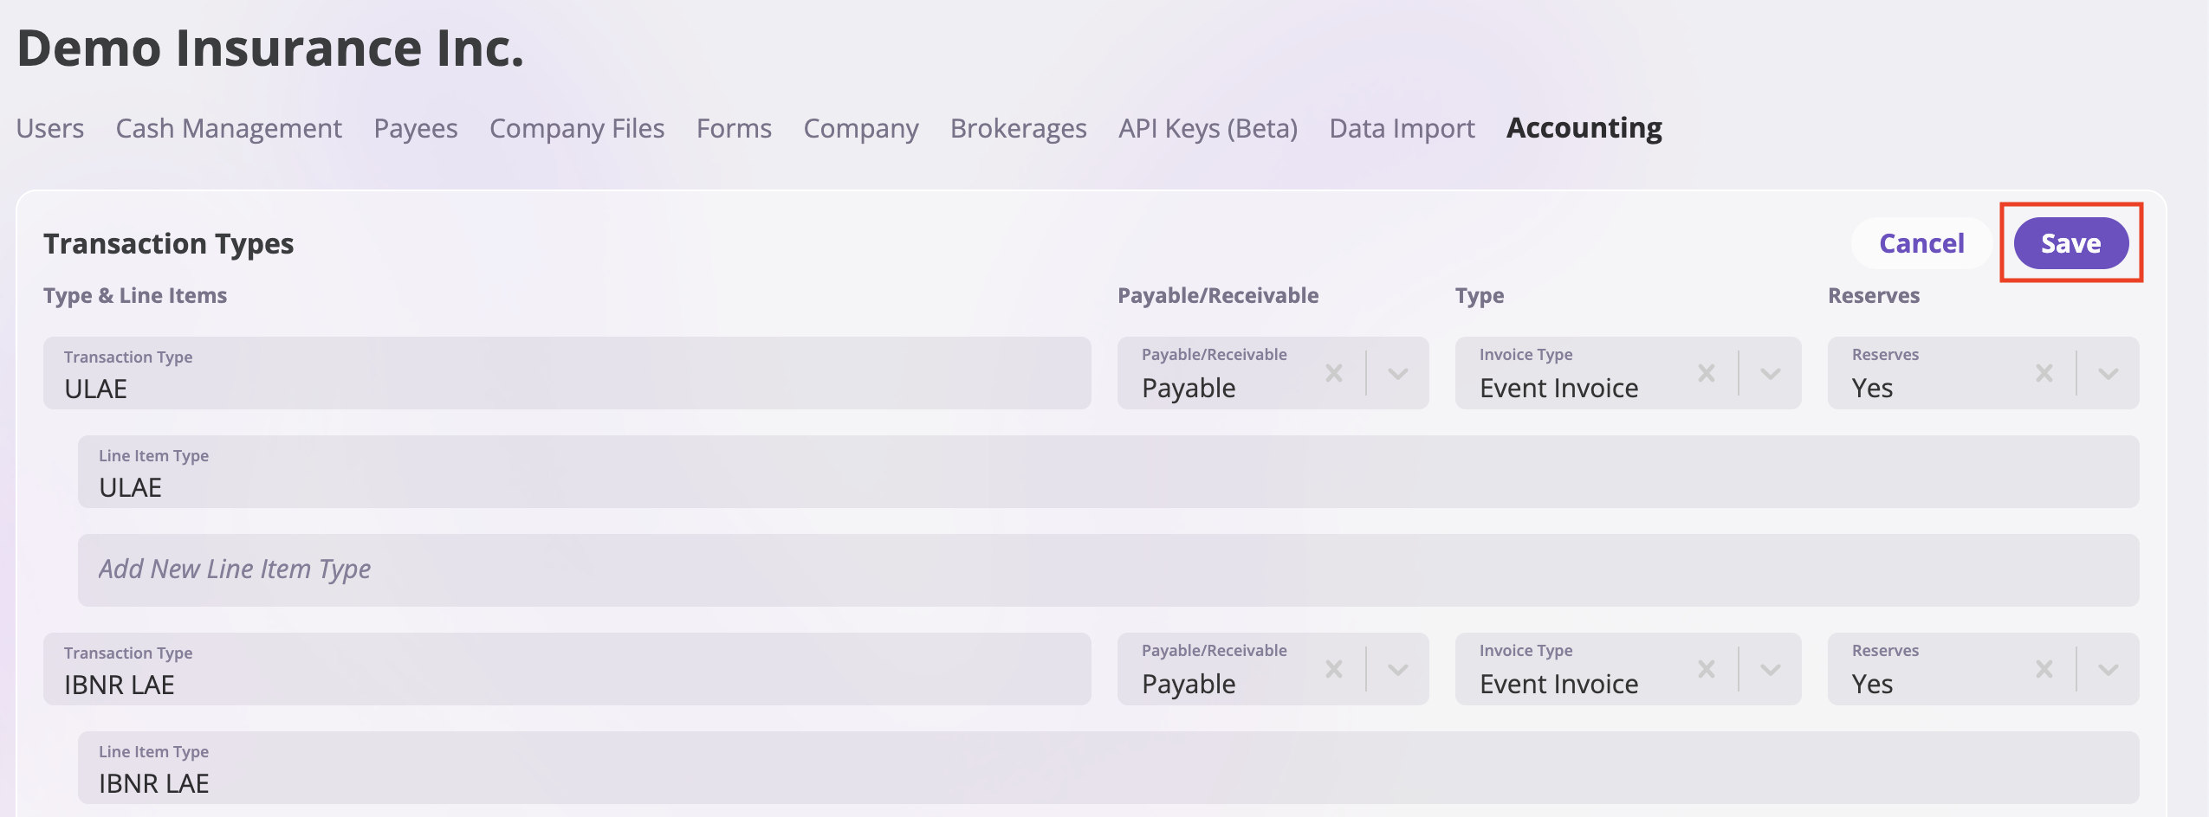Image resolution: width=2209 pixels, height=817 pixels.
Task: Cancel transaction type editing
Action: click(1921, 243)
